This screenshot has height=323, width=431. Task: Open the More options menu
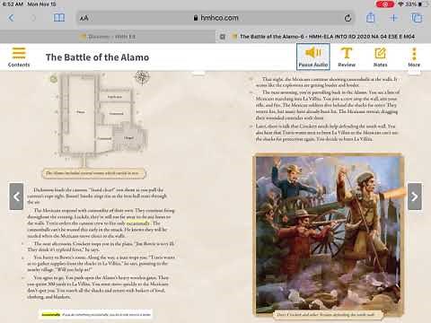pos(414,57)
